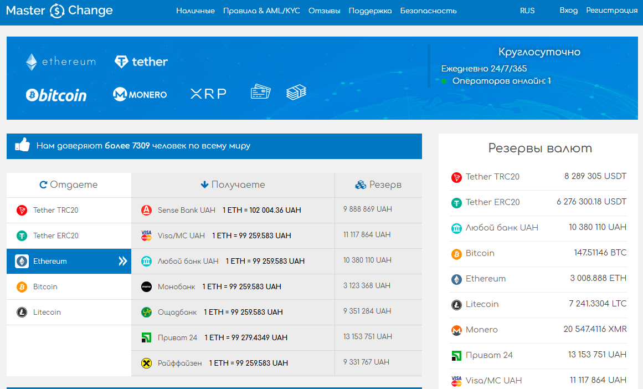This screenshot has width=643, height=389.
Task: Click the Получаете column header
Action: click(233, 185)
